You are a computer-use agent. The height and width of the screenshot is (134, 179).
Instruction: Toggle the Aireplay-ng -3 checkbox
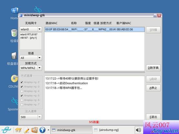(22, 87)
